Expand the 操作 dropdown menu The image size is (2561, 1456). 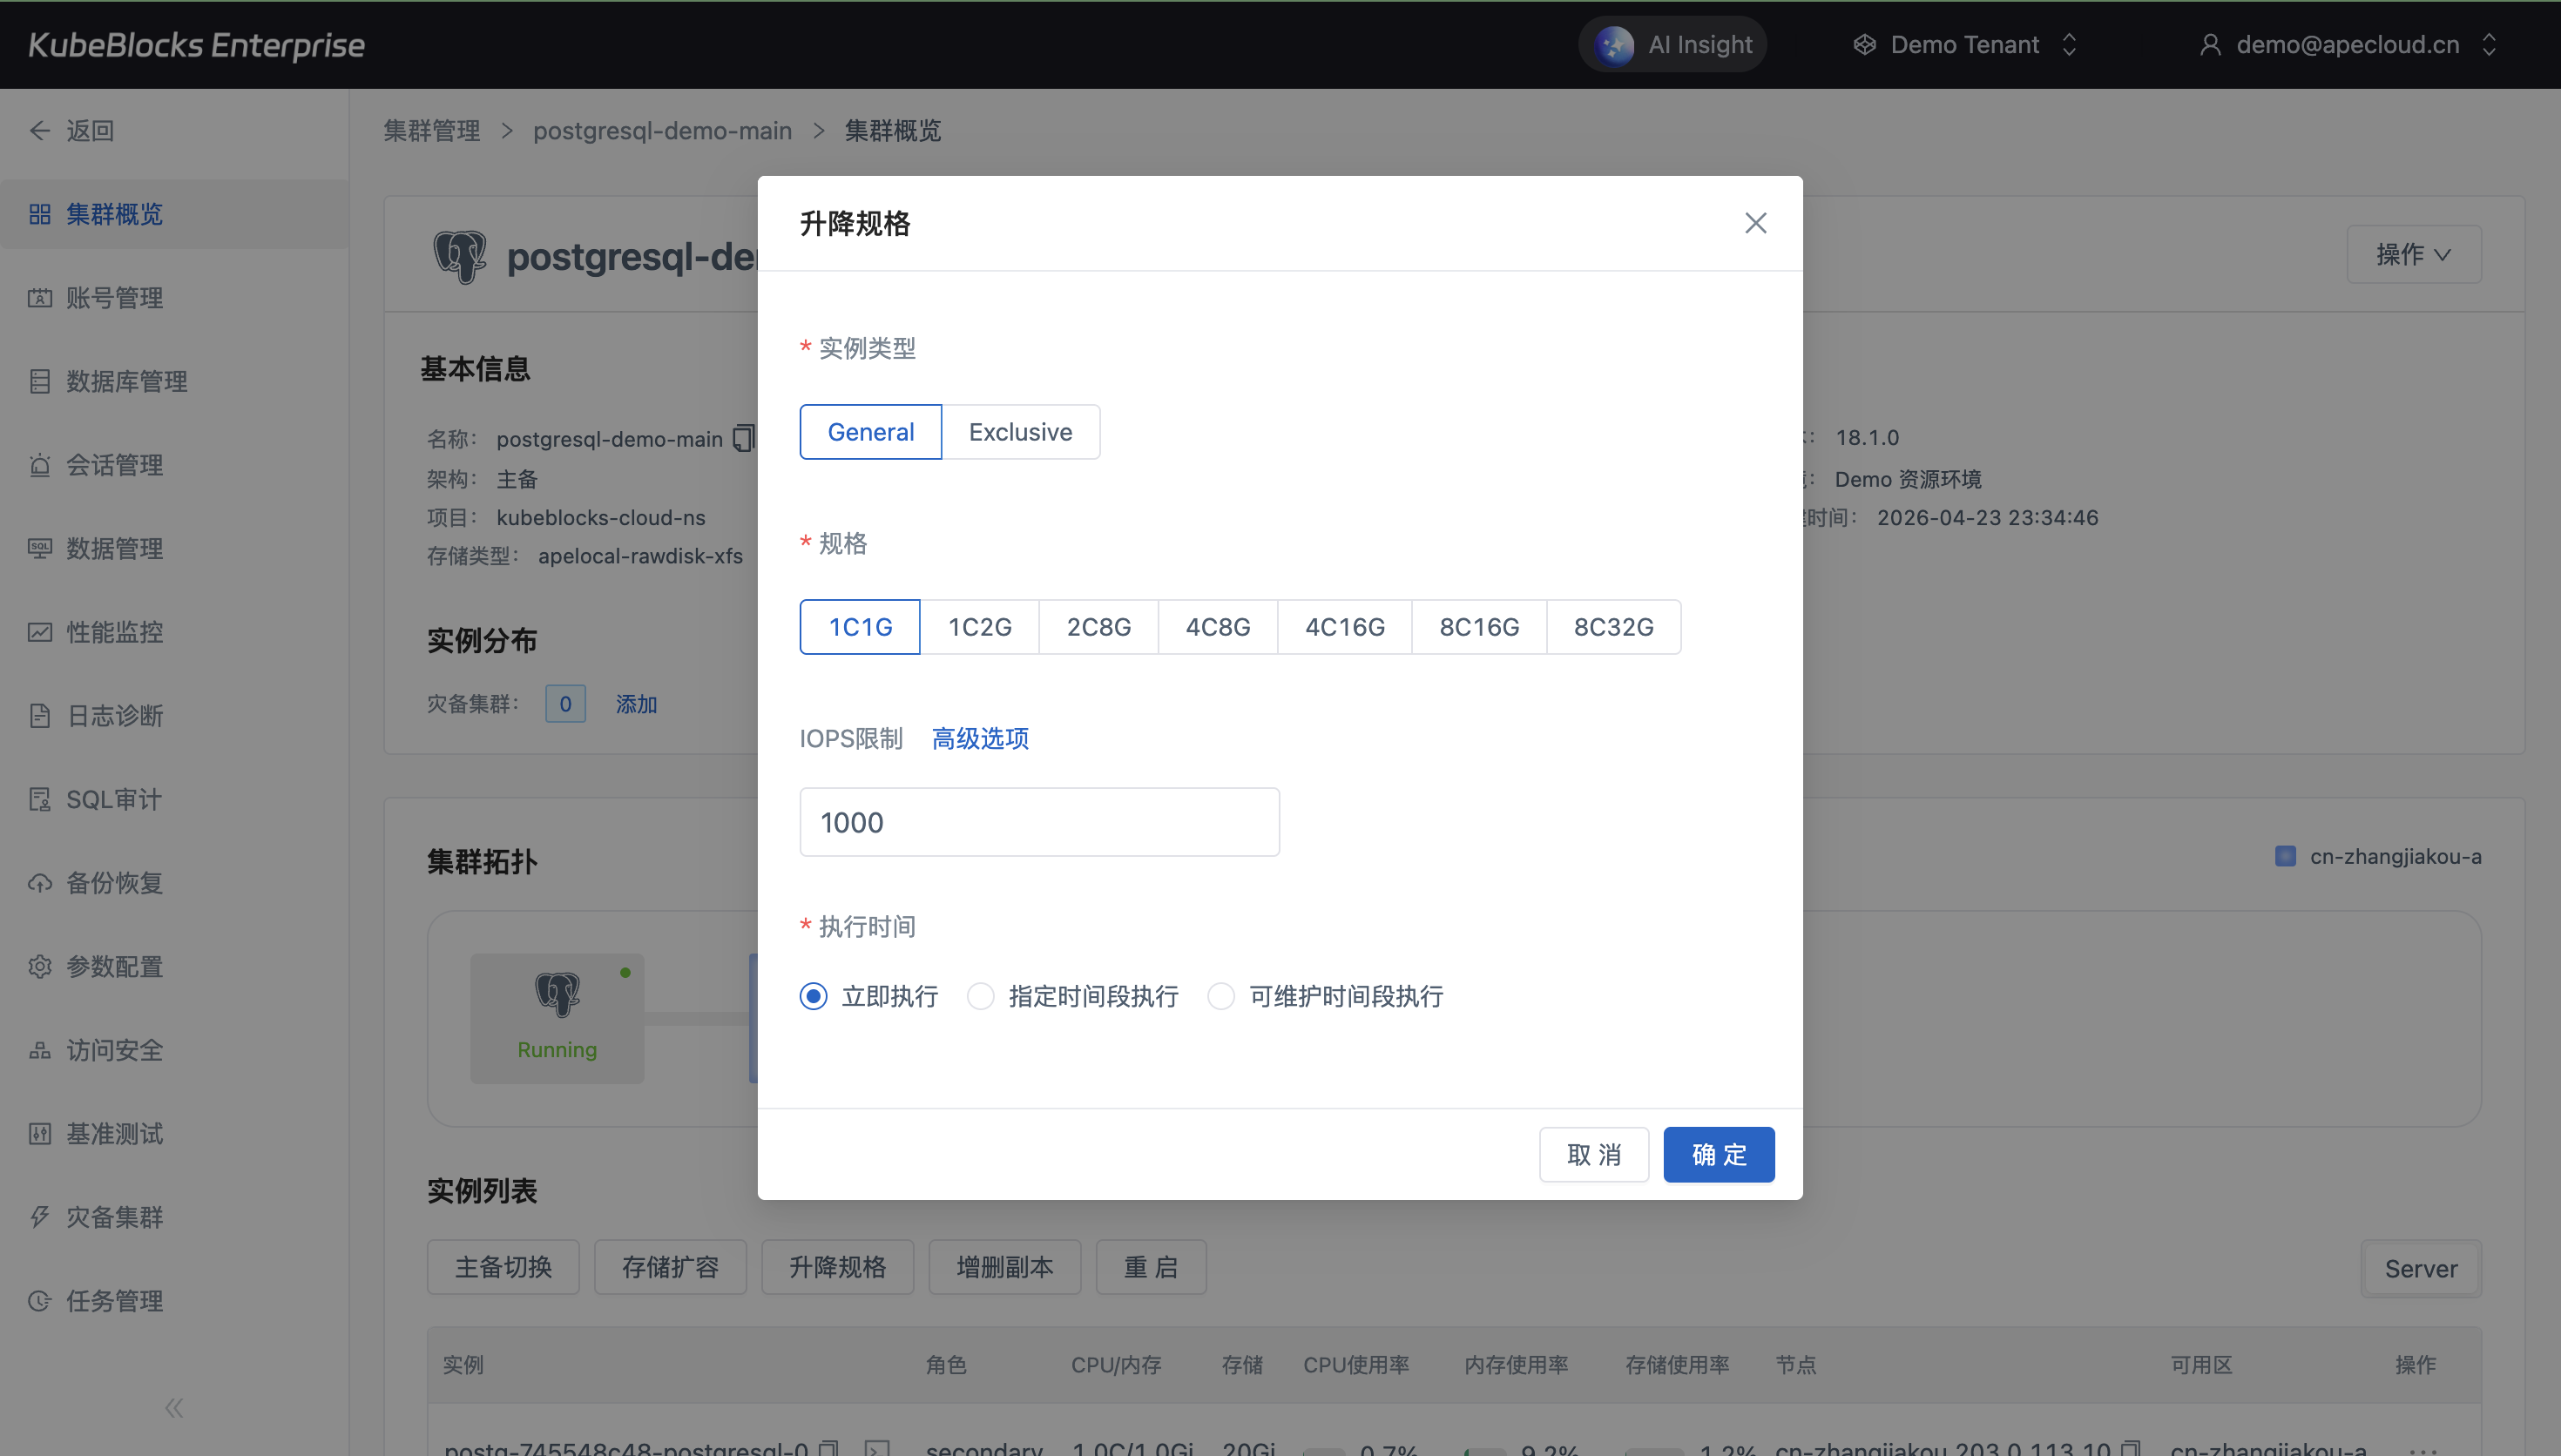tap(2413, 255)
